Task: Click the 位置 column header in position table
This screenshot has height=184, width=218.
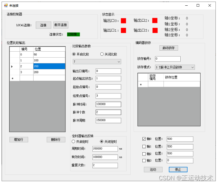Action: click(x=49, y=49)
